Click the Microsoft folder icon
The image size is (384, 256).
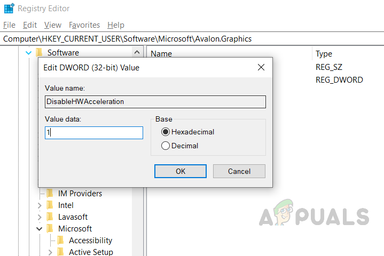tap(50, 228)
